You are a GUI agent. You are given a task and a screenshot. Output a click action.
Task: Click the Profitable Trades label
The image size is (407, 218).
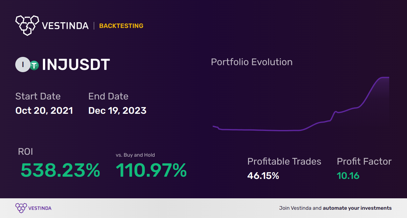coord(284,161)
